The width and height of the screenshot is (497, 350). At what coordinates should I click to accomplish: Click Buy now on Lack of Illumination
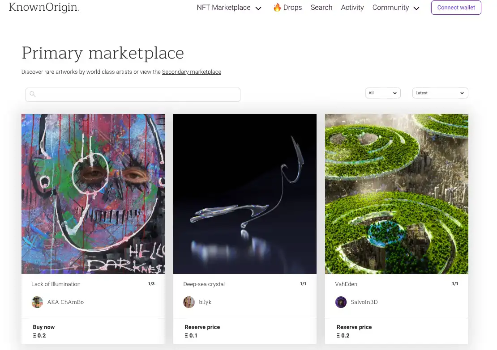click(44, 327)
